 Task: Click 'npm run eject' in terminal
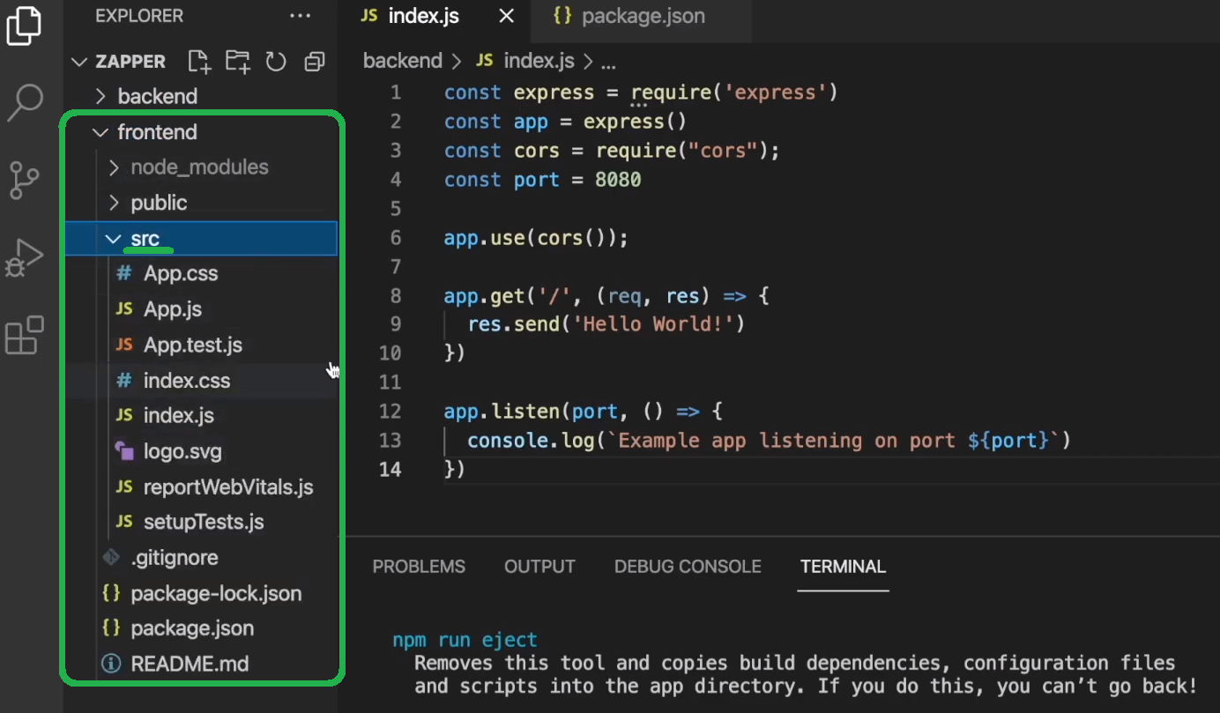click(x=465, y=640)
